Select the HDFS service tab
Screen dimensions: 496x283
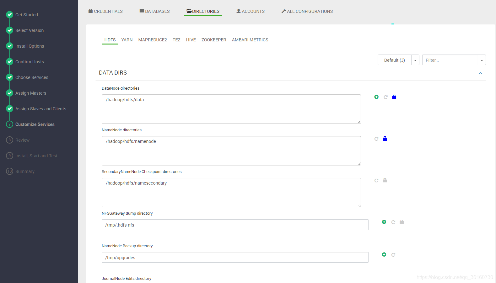coord(110,40)
